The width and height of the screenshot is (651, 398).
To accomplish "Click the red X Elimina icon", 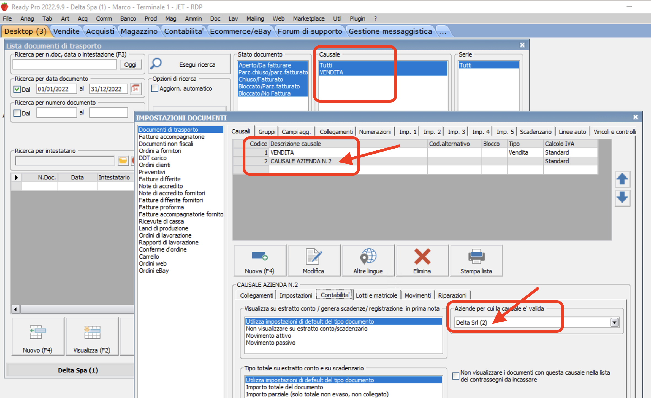I will point(422,256).
